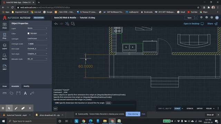Screen dimensions: 221x124
Task: Select the Dimension tool icon
Action: pyautogui.click(x=4, y=93)
